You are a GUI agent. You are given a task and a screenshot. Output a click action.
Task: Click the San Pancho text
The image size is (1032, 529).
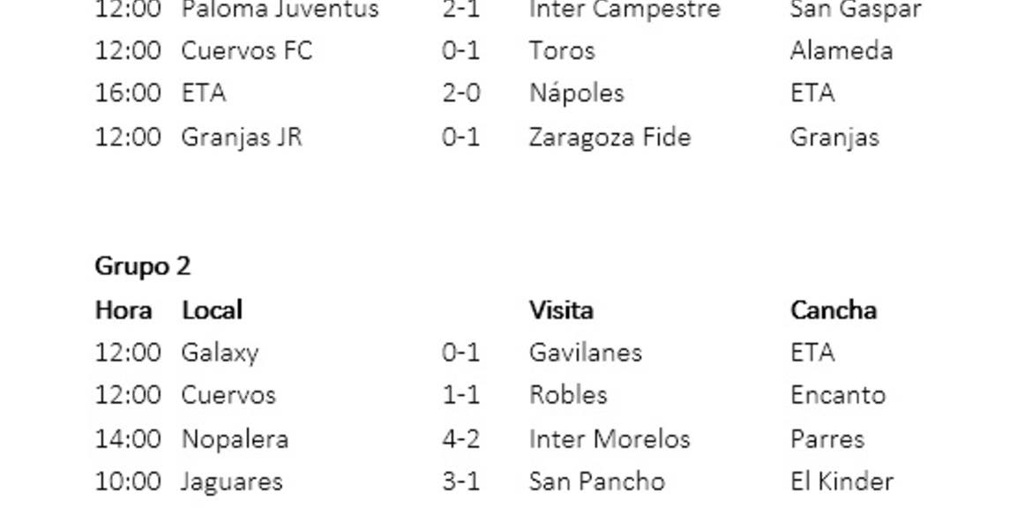pyautogui.click(x=596, y=481)
